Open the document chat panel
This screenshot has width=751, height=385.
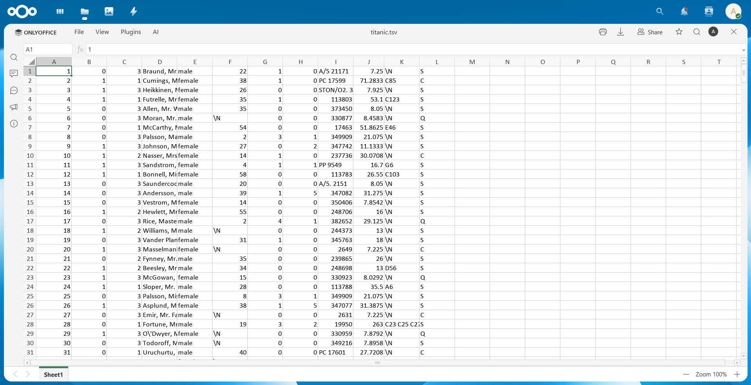(14, 91)
